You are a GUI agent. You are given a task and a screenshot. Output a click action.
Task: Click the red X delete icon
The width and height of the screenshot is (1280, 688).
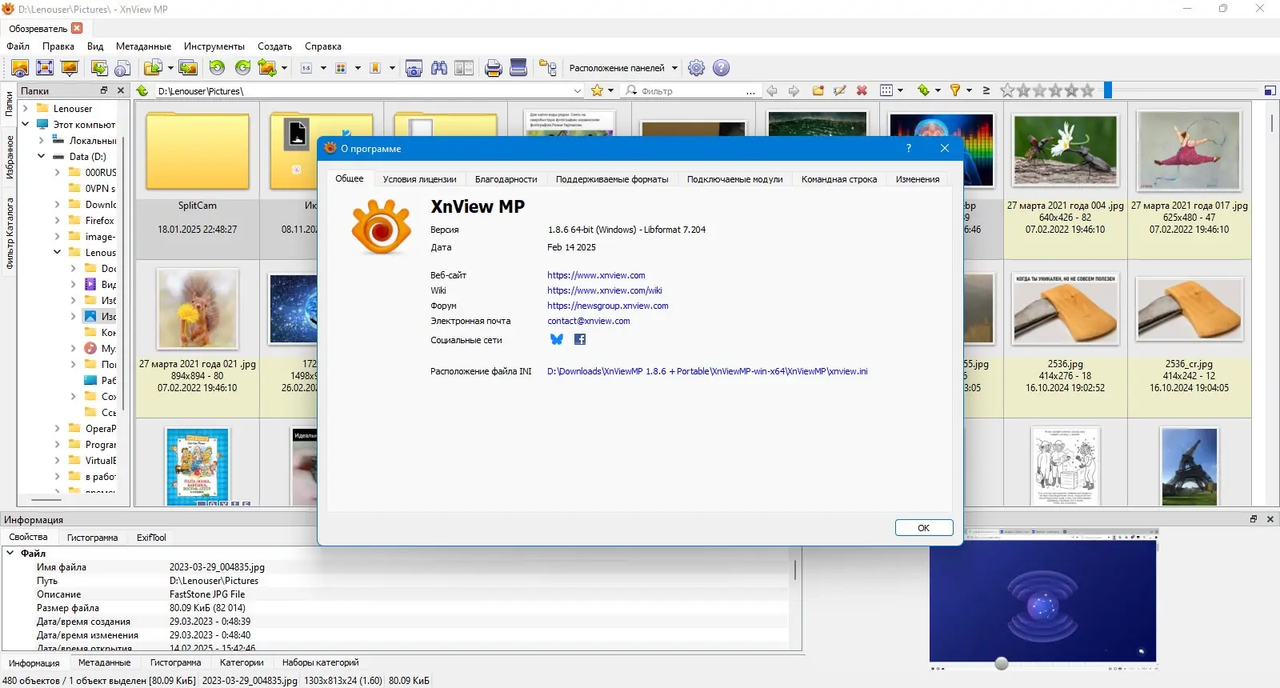point(862,91)
